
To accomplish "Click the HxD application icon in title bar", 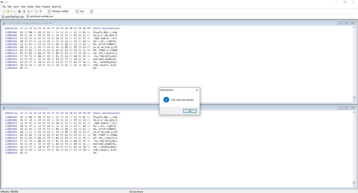I will tap(2, 2).
